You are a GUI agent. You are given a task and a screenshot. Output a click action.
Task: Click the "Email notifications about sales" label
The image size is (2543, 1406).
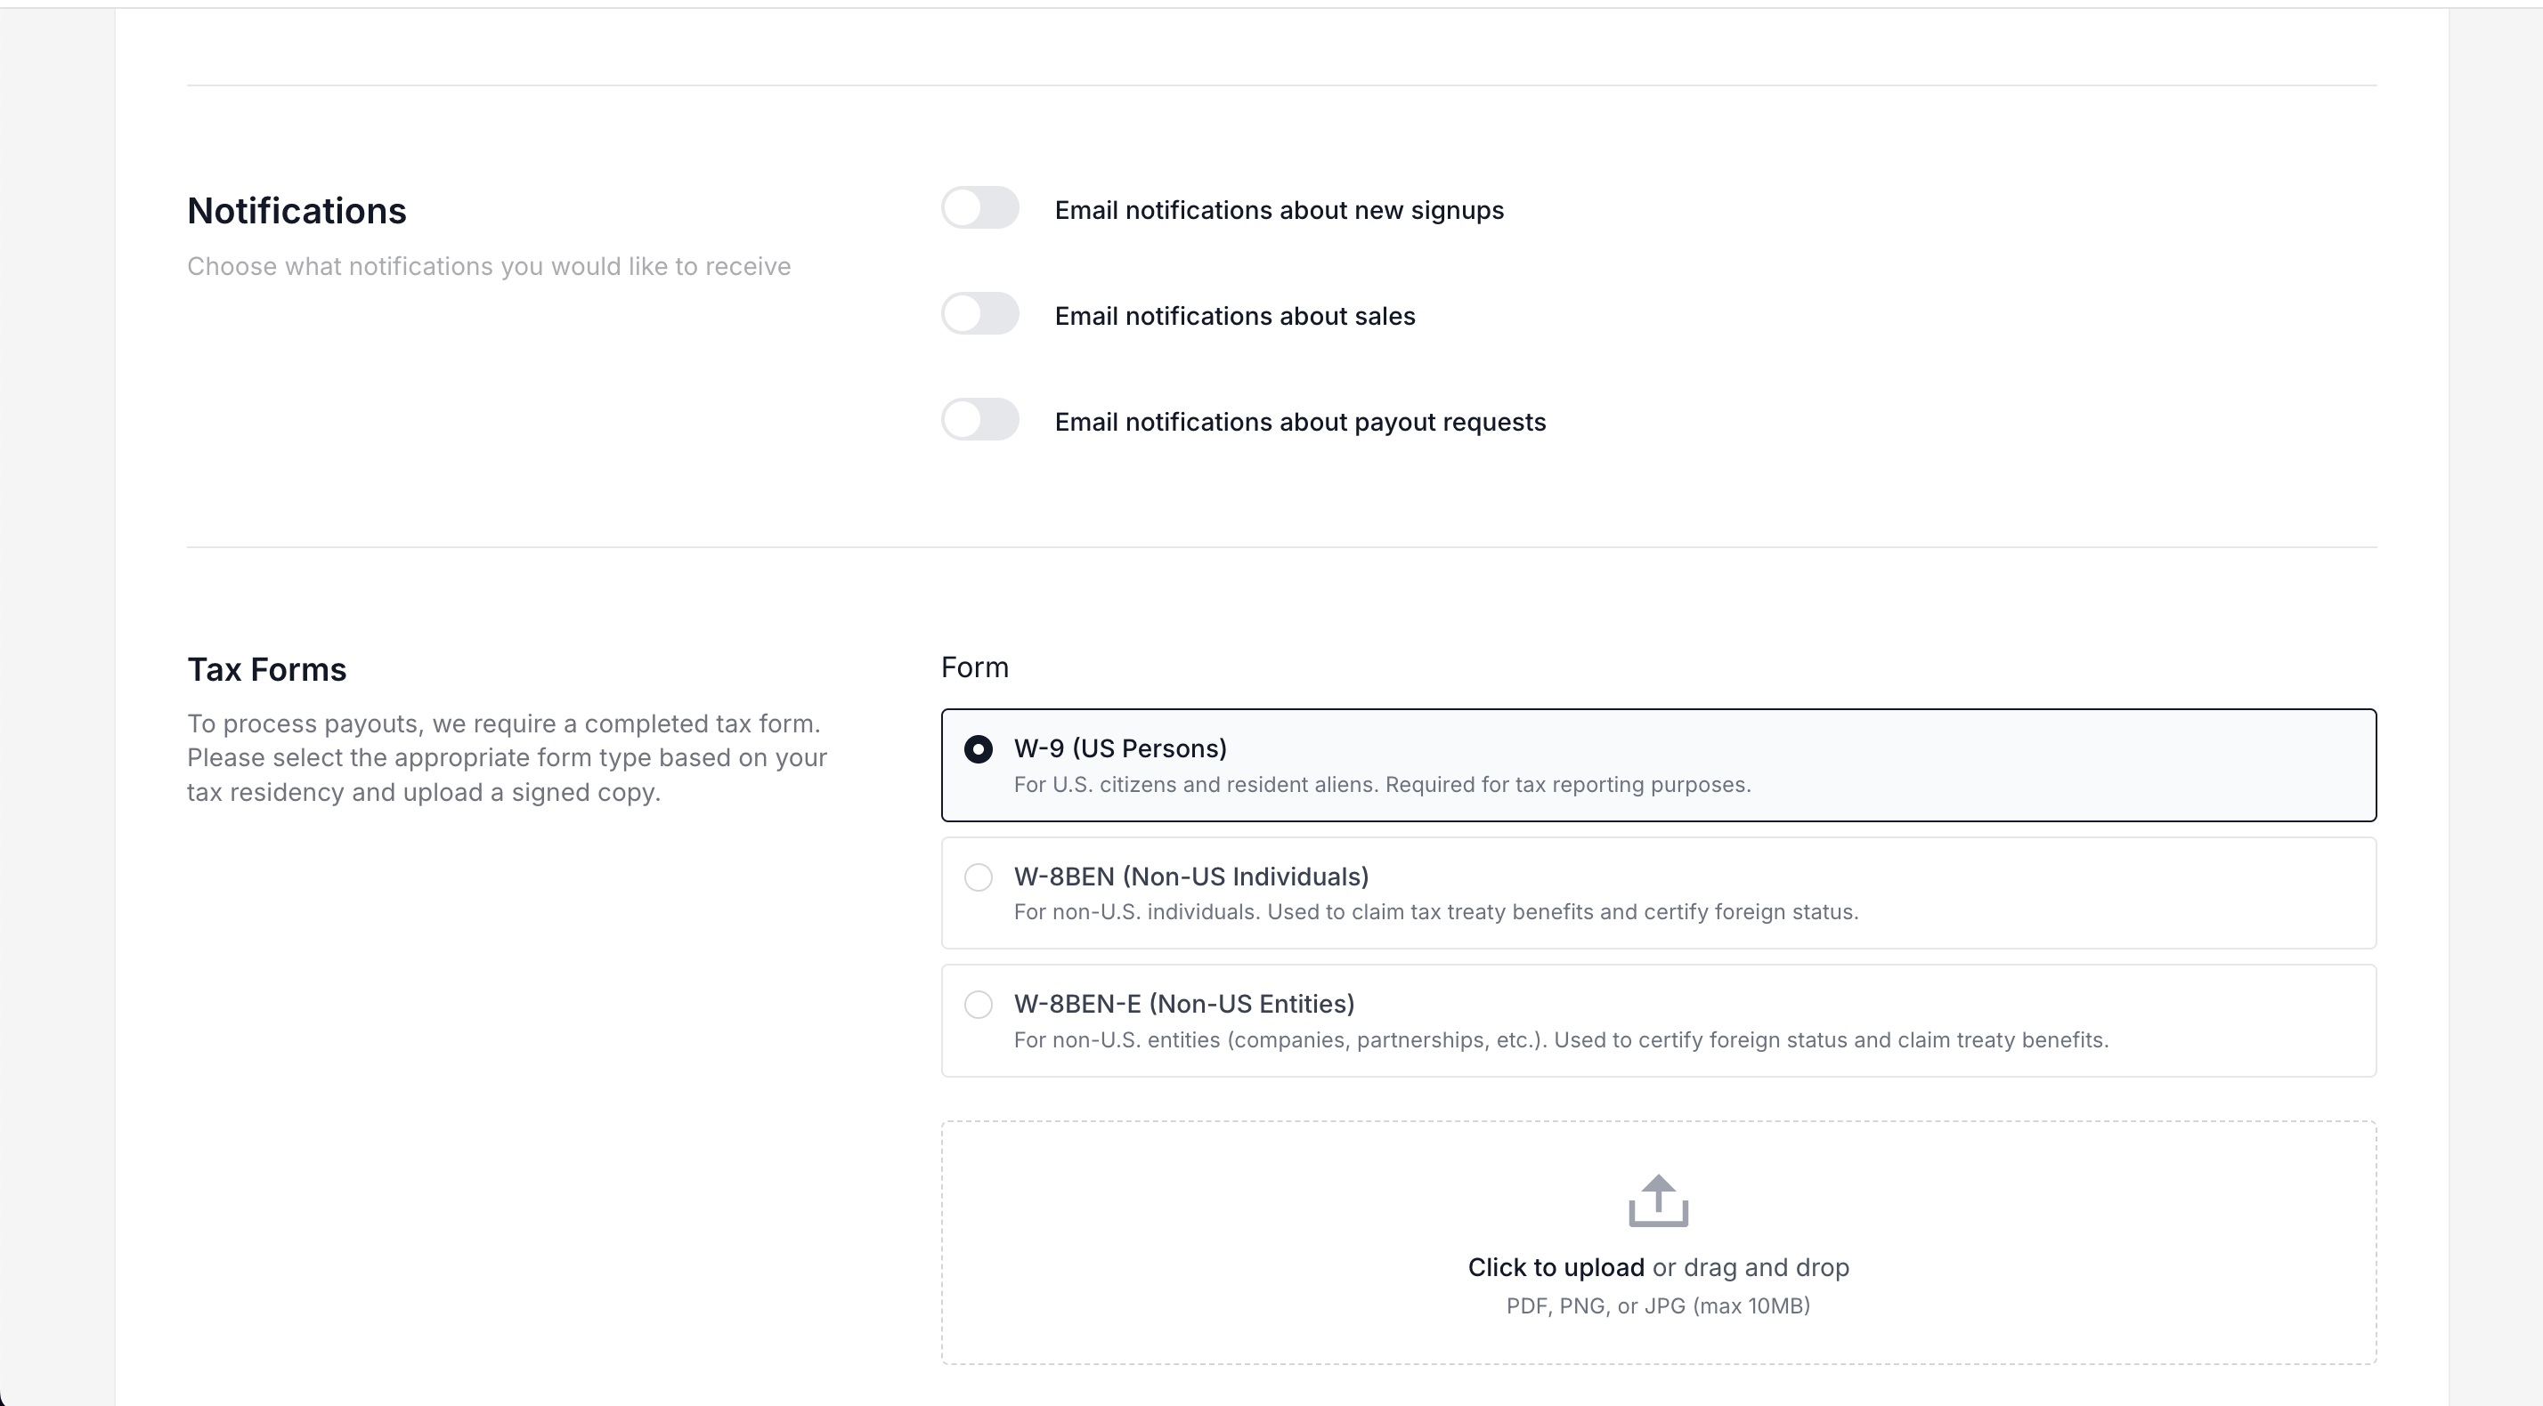pos(1235,316)
